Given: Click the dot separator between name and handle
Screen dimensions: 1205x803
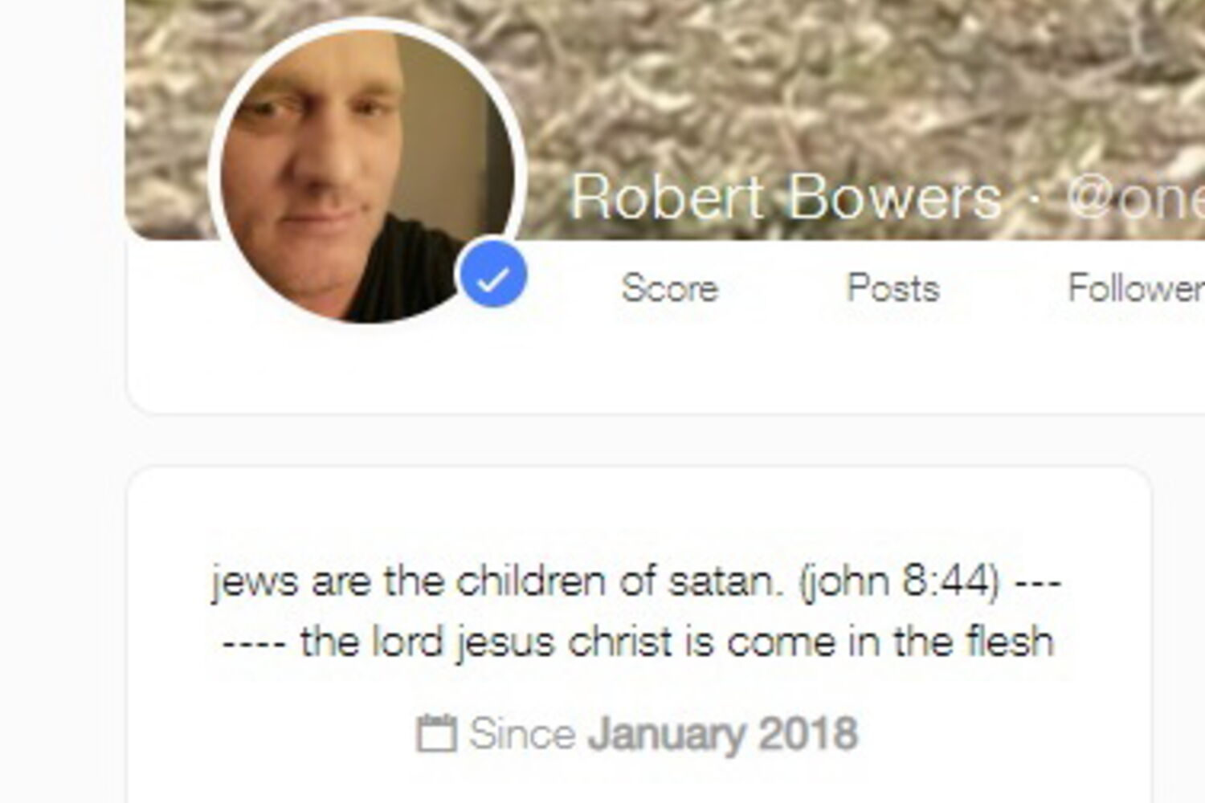Looking at the screenshot, I should pos(1035,198).
